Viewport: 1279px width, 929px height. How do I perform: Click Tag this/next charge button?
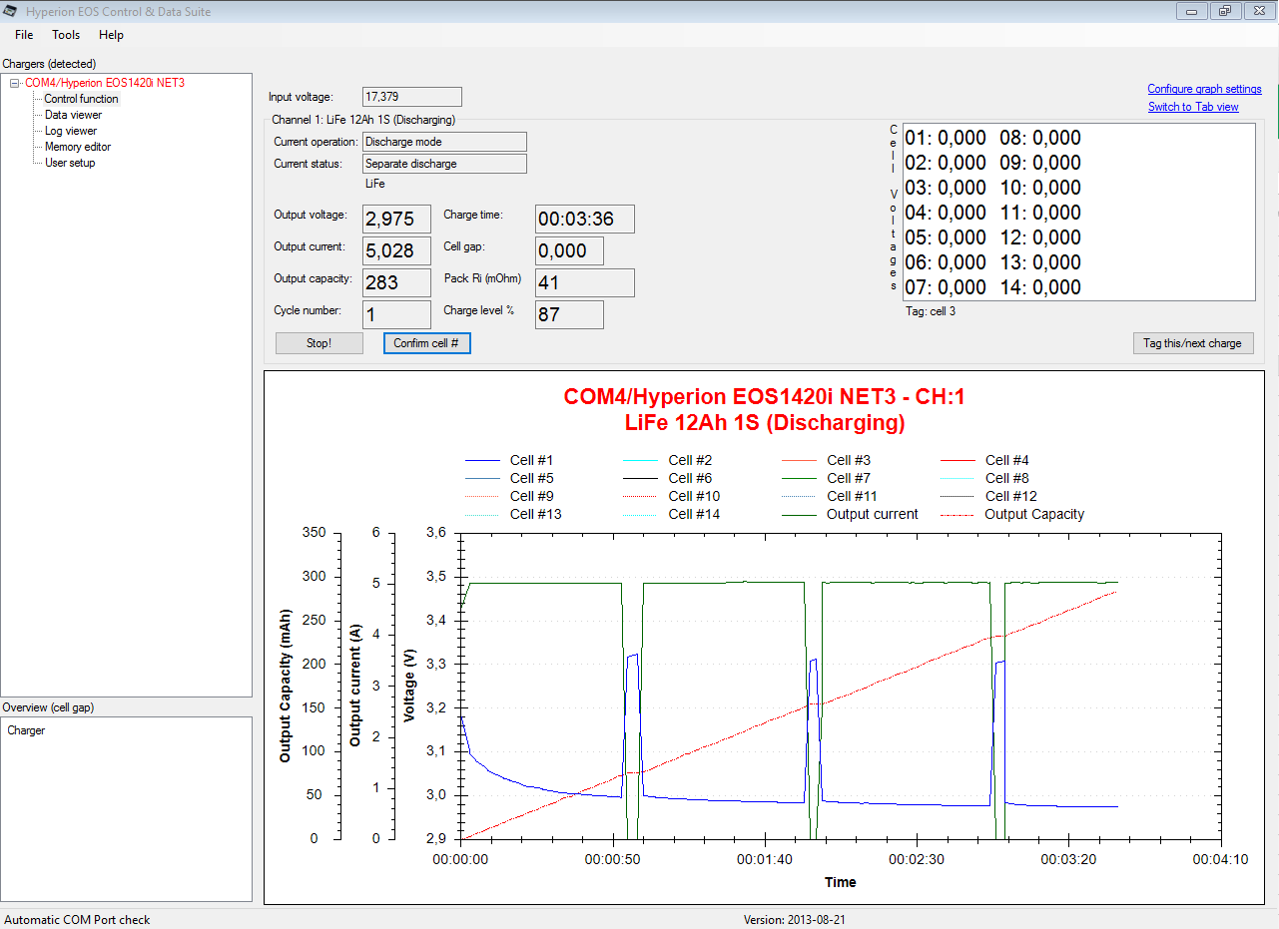click(x=1192, y=343)
